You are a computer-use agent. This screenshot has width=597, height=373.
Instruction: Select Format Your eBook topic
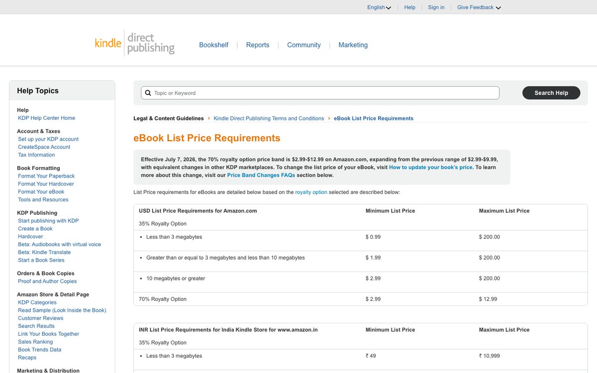click(x=41, y=192)
